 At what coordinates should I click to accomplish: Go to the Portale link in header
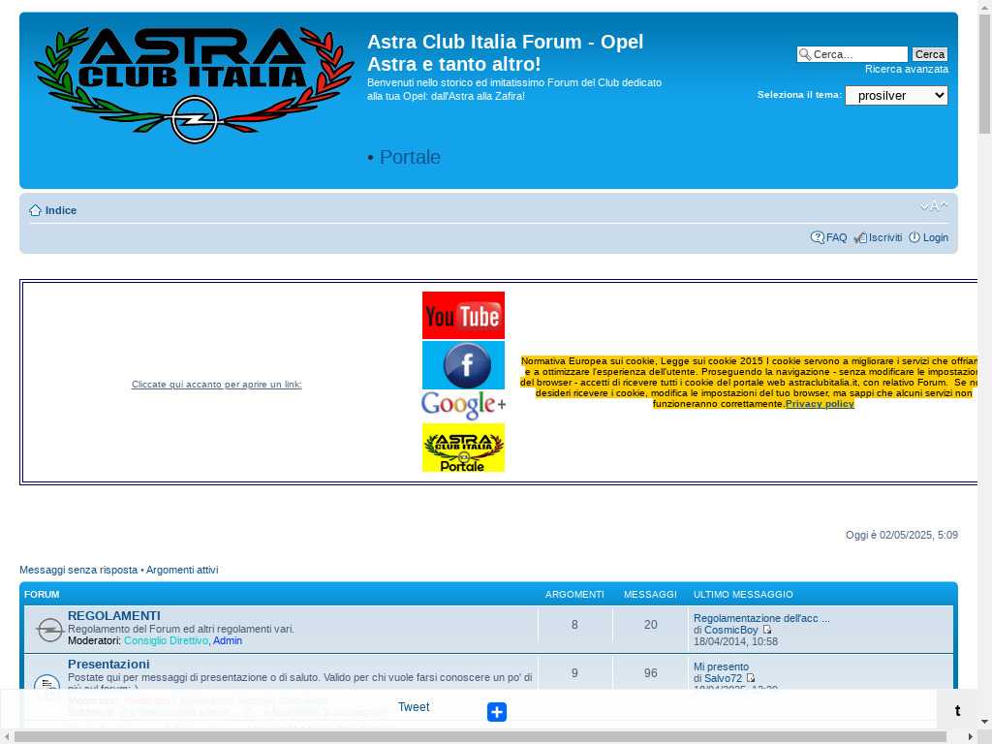pos(410,157)
